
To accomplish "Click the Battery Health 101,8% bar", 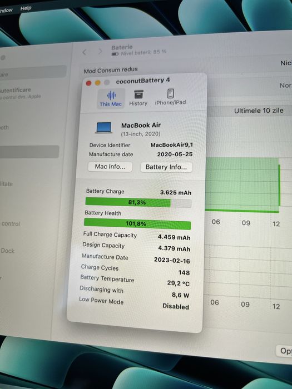I will point(137,224).
